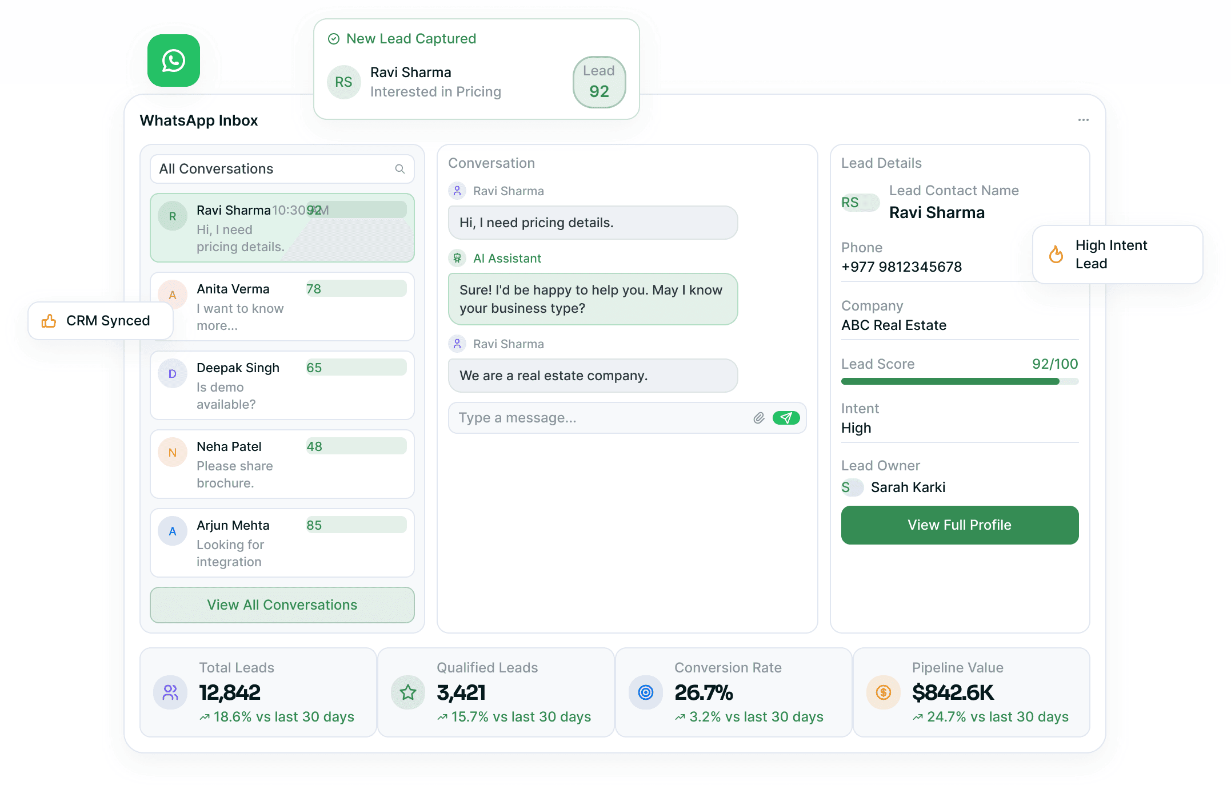Click the 'We are a real estate company.' message
The height and width of the screenshot is (790, 1231).
(x=593, y=376)
